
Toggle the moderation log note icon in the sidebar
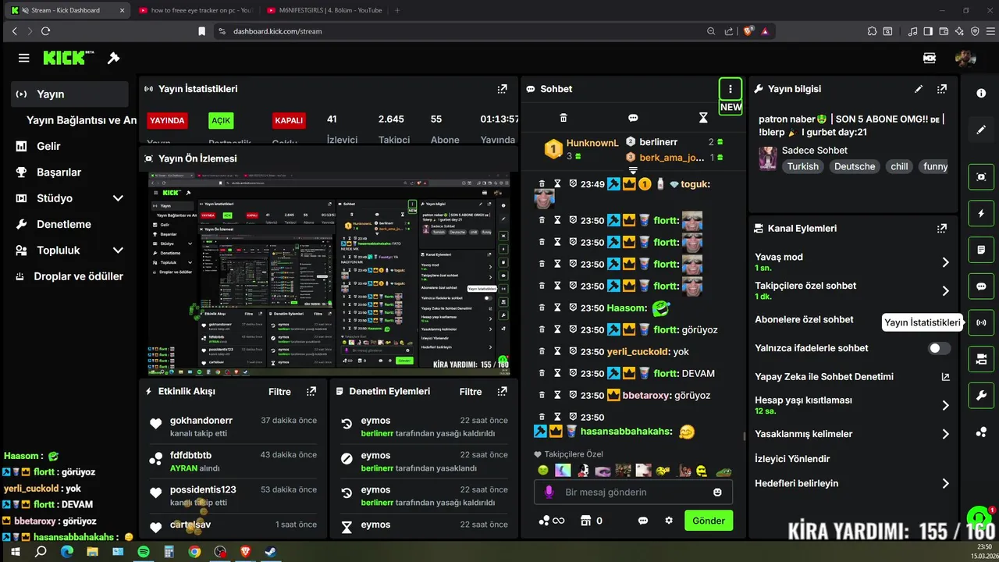[x=981, y=250]
